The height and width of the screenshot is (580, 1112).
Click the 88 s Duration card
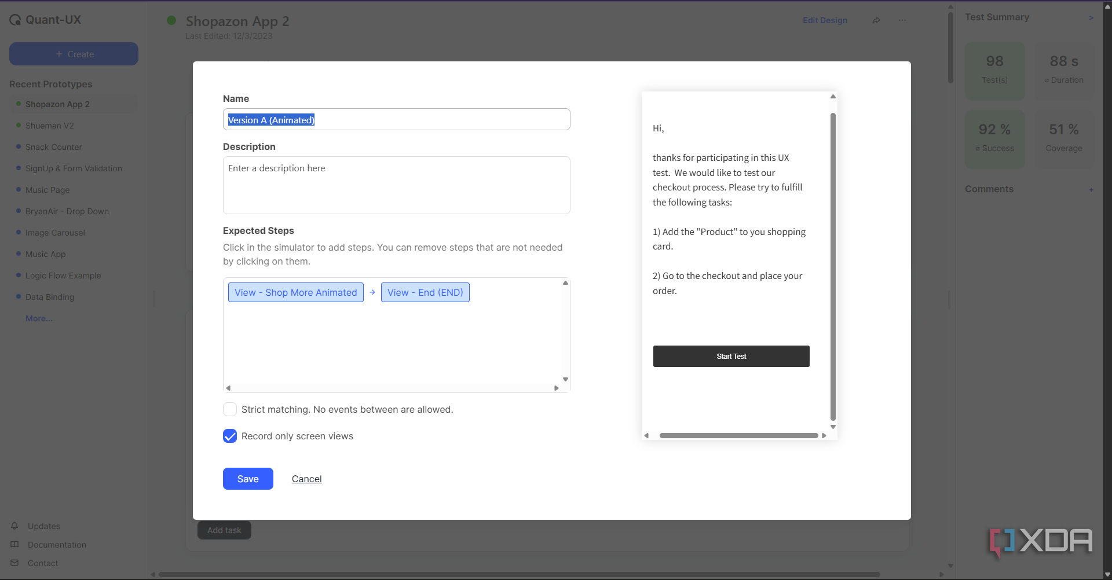click(x=1064, y=71)
